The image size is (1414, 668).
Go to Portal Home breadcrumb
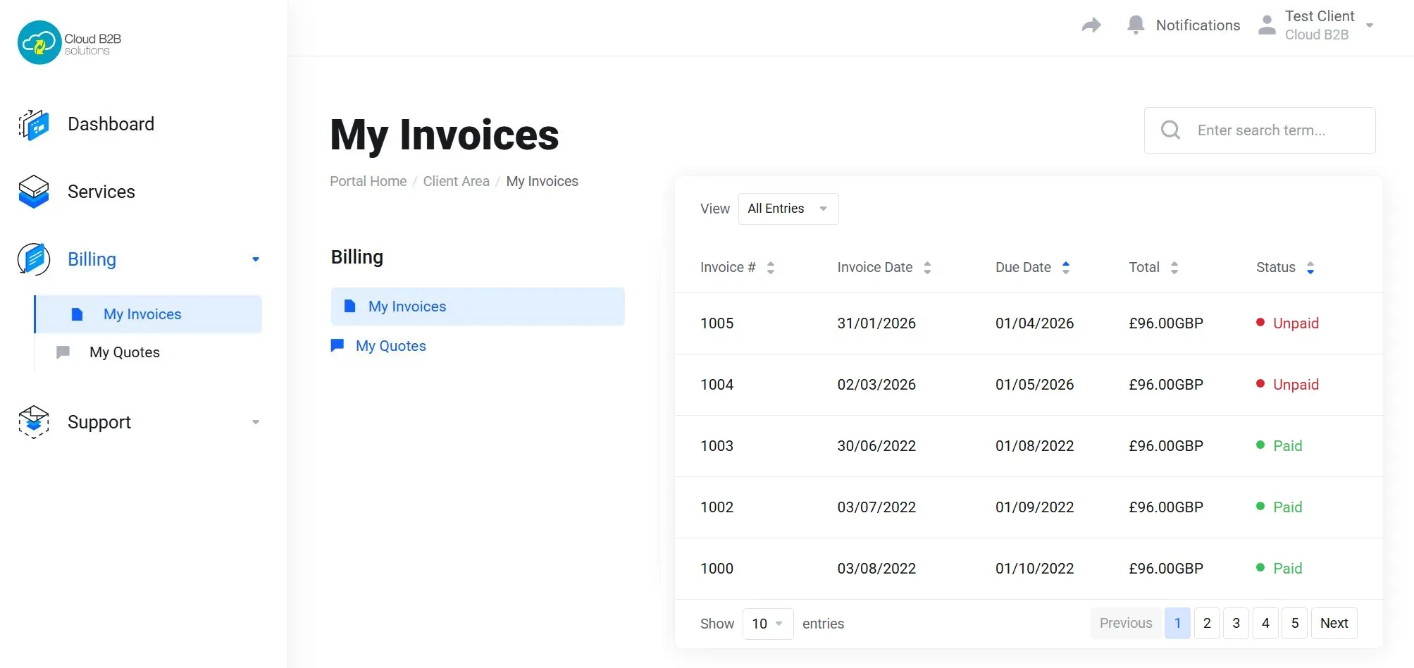(368, 181)
